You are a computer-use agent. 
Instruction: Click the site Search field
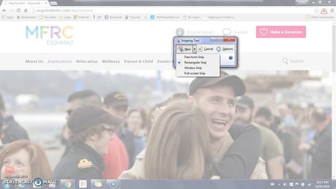(x=297, y=61)
